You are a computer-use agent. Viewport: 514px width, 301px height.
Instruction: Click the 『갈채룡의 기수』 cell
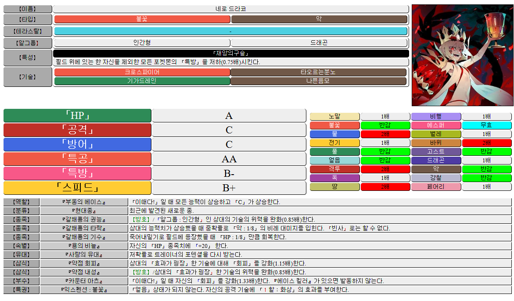point(84,237)
